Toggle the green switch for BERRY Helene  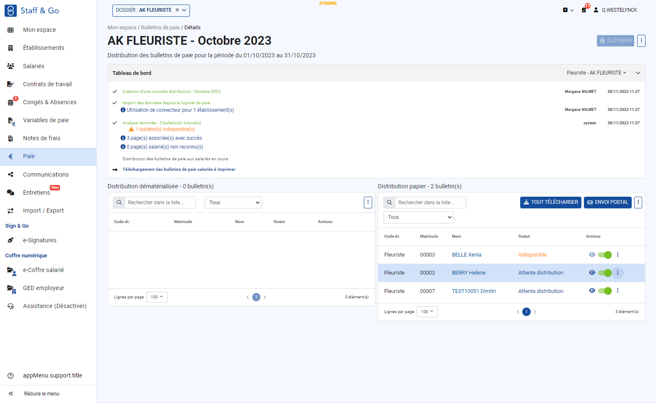(x=605, y=273)
